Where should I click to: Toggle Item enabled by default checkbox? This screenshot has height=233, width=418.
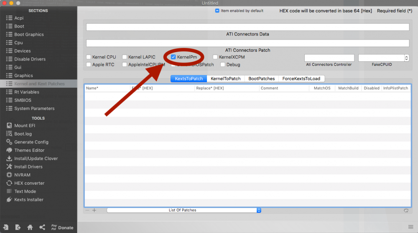coord(217,10)
